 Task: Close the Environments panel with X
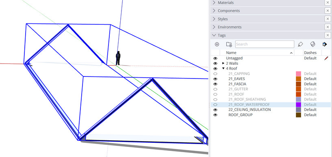coord(328,27)
